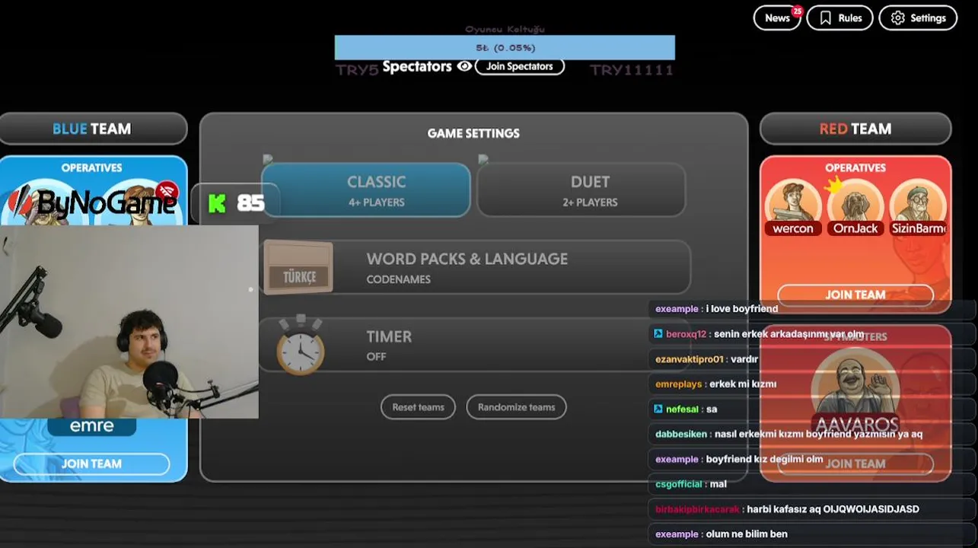Viewport: 978px width, 548px height.
Task: Click the emre player name tag
Action: (x=91, y=426)
